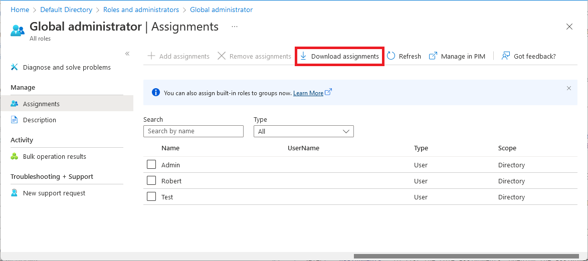Click the Bulk operation results icon
This screenshot has height=261, width=588.
pyautogui.click(x=15, y=156)
